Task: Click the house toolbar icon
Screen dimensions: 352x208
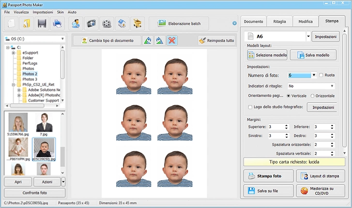Action: 122,23
